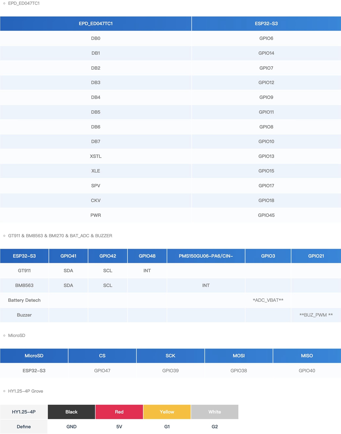
Task: Select the GPIO6 cell in DB0 row
Action: 266,38
